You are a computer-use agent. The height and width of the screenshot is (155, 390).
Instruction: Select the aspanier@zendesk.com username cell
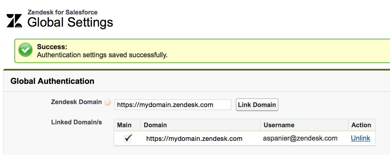(x=300, y=138)
